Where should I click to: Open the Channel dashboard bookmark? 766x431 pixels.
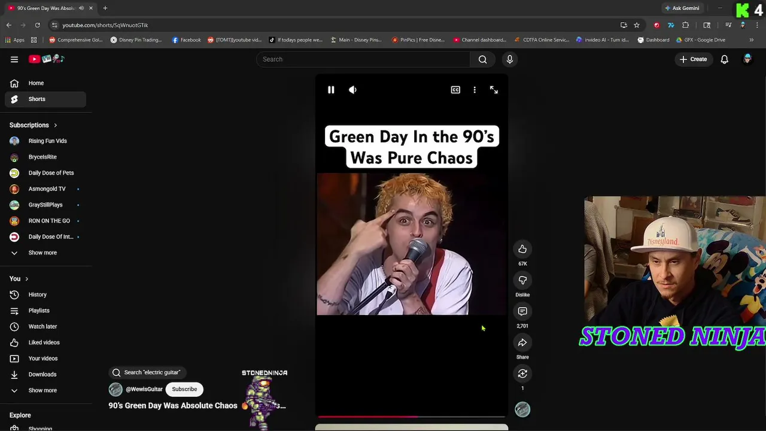[x=480, y=40]
